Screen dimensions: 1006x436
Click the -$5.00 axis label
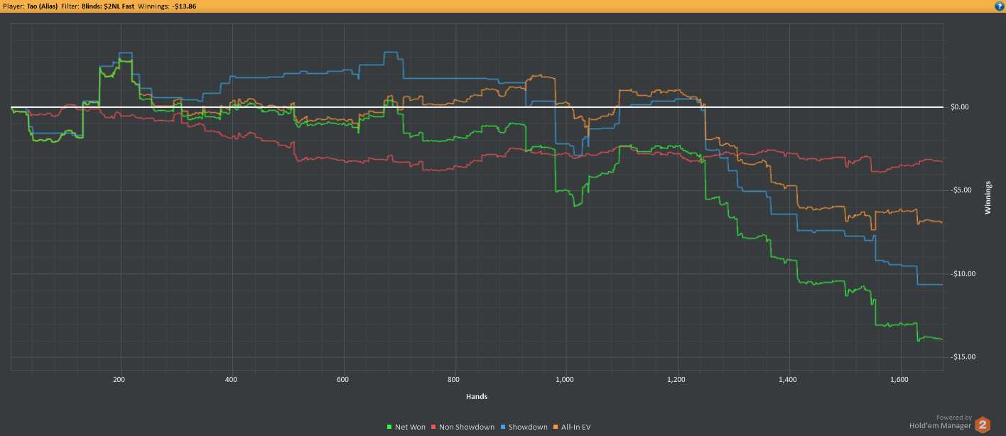pyautogui.click(x=961, y=190)
